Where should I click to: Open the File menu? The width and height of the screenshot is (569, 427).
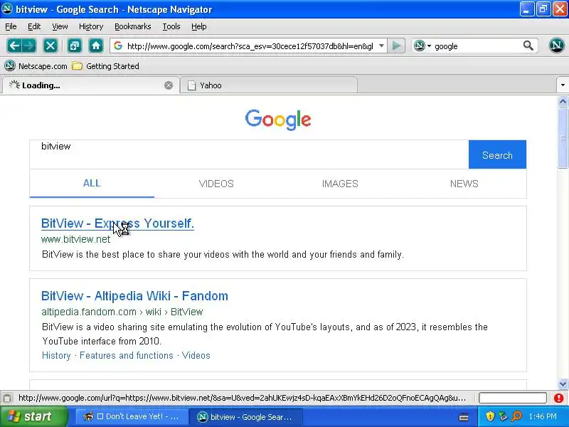click(11, 26)
